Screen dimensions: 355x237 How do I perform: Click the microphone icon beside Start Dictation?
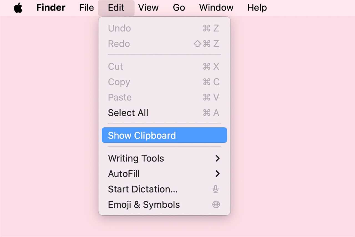[215, 189]
